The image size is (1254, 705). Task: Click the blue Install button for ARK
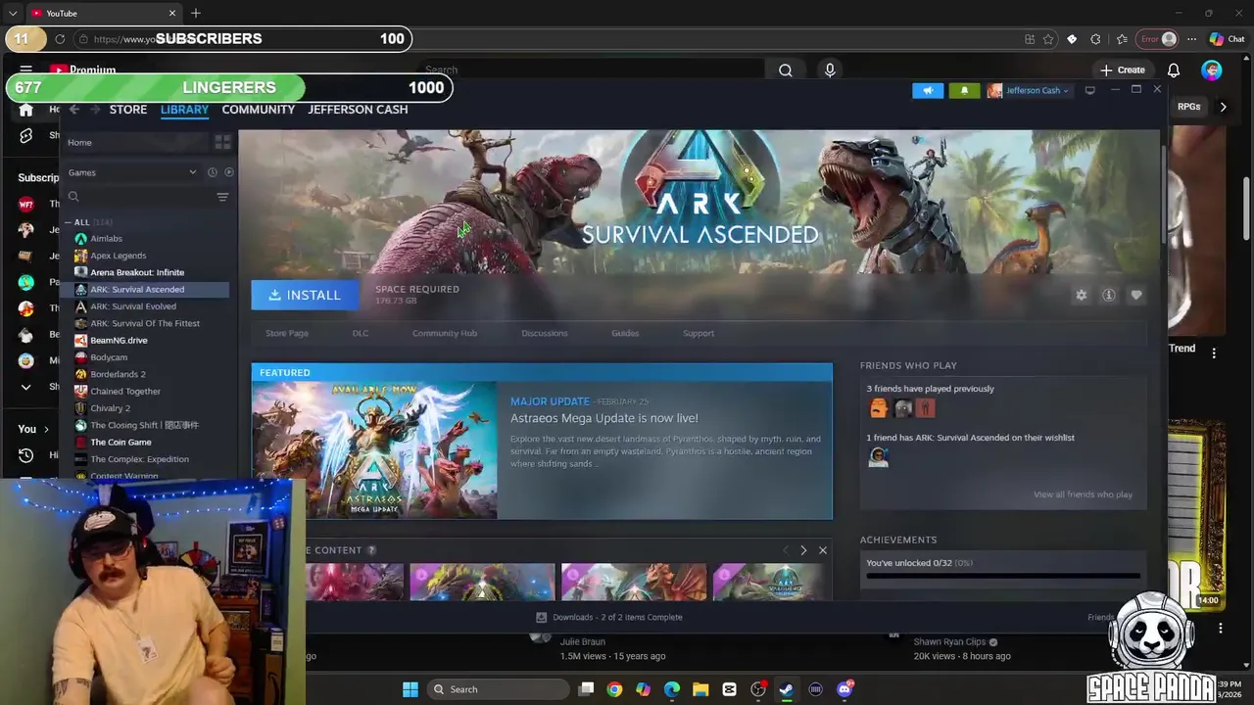point(304,295)
